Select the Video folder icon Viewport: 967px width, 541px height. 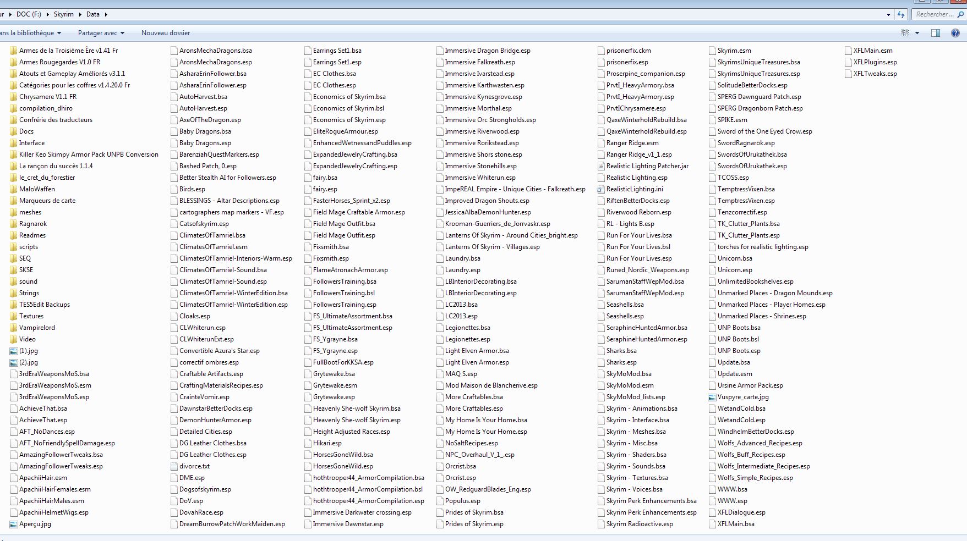pos(14,339)
